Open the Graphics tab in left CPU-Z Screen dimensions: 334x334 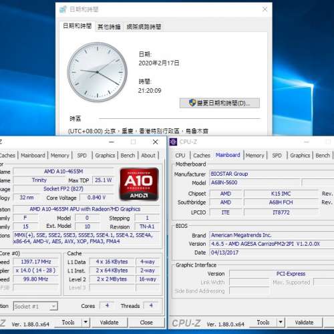coord(105,156)
